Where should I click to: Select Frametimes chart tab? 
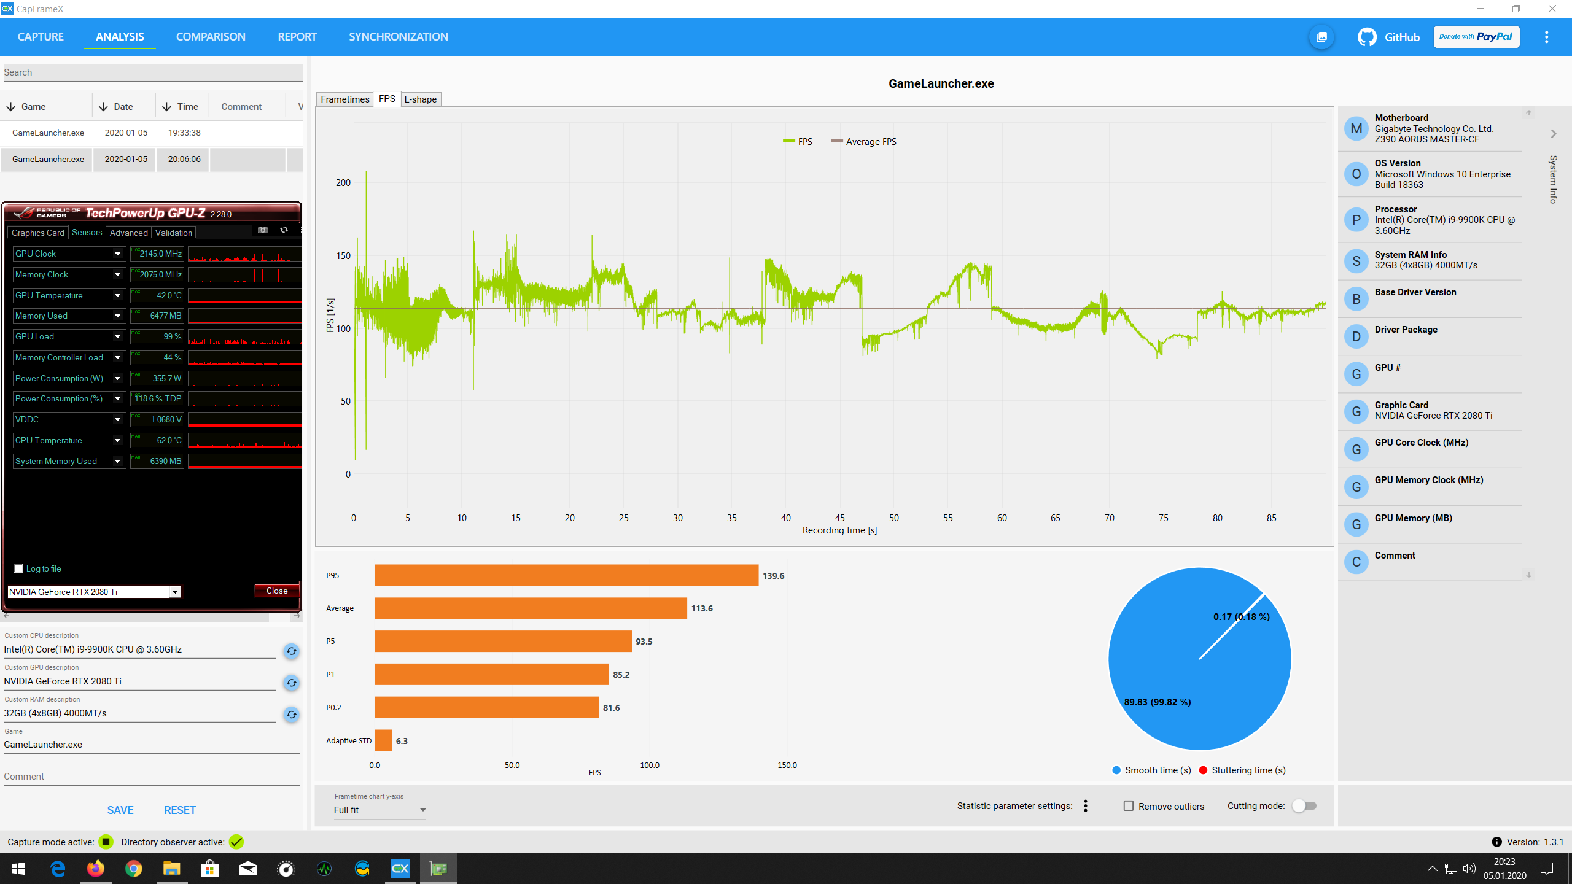tap(344, 99)
